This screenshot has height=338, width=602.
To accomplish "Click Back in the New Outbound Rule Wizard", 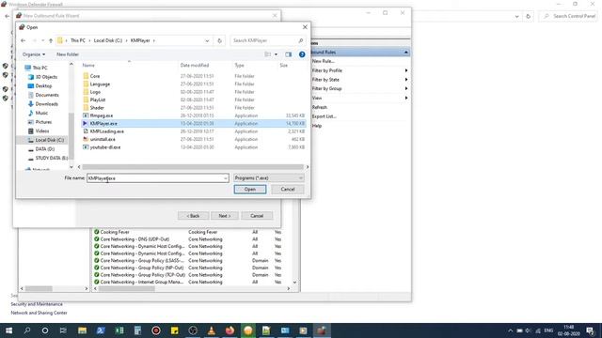I will 193,216.
